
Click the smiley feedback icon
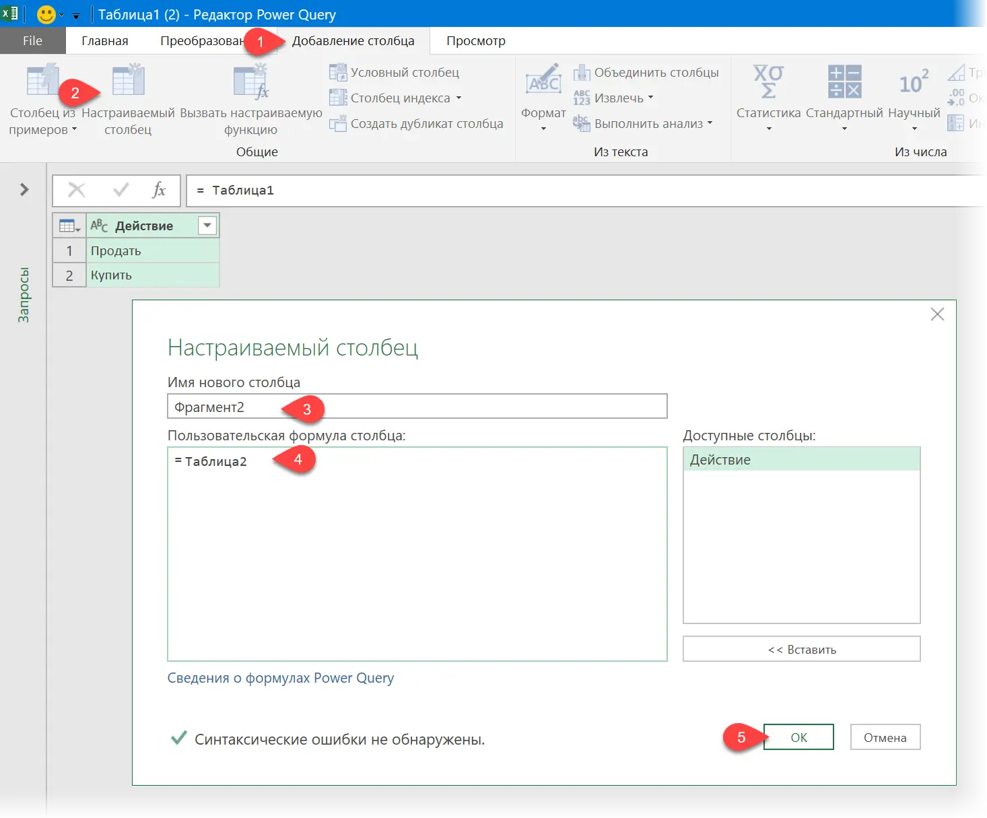(46, 14)
